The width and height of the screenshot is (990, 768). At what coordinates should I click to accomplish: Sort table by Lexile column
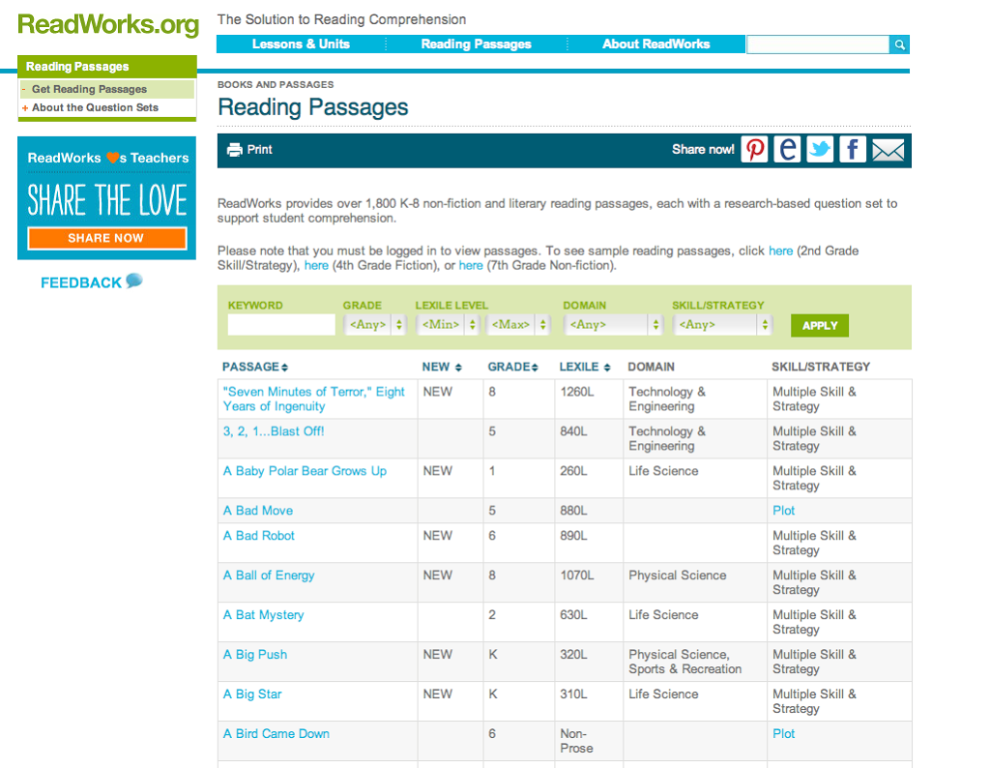pos(585,367)
